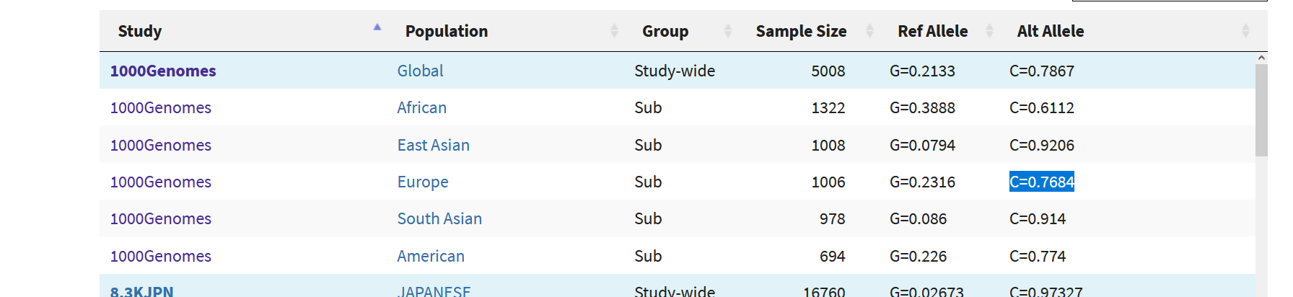Click the G=0.226 ref allele cell
This screenshot has height=297, width=1293.
pos(918,256)
